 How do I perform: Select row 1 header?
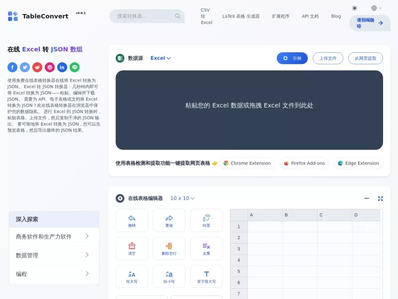(x=239, y=227)
